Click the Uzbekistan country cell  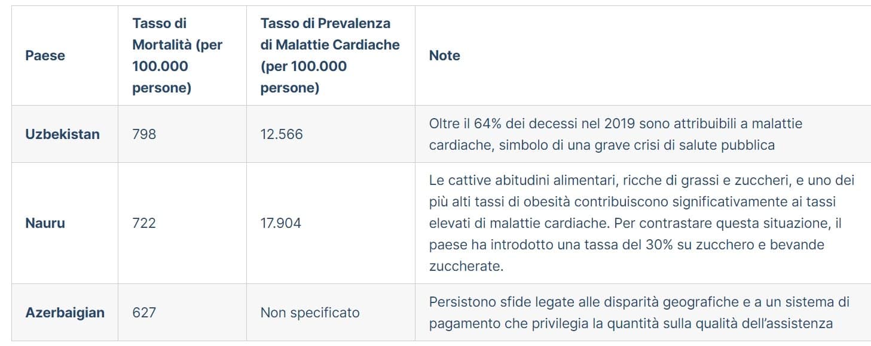point(62,134)
